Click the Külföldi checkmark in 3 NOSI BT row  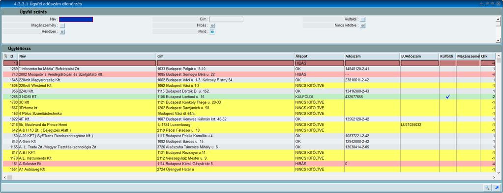[x=448, y=97]
